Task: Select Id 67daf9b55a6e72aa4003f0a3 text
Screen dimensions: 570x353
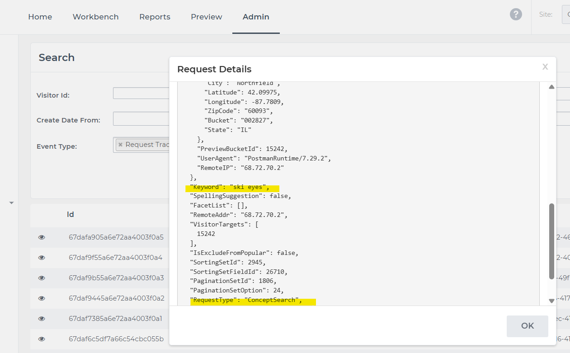Action: (x=116, y=278)
